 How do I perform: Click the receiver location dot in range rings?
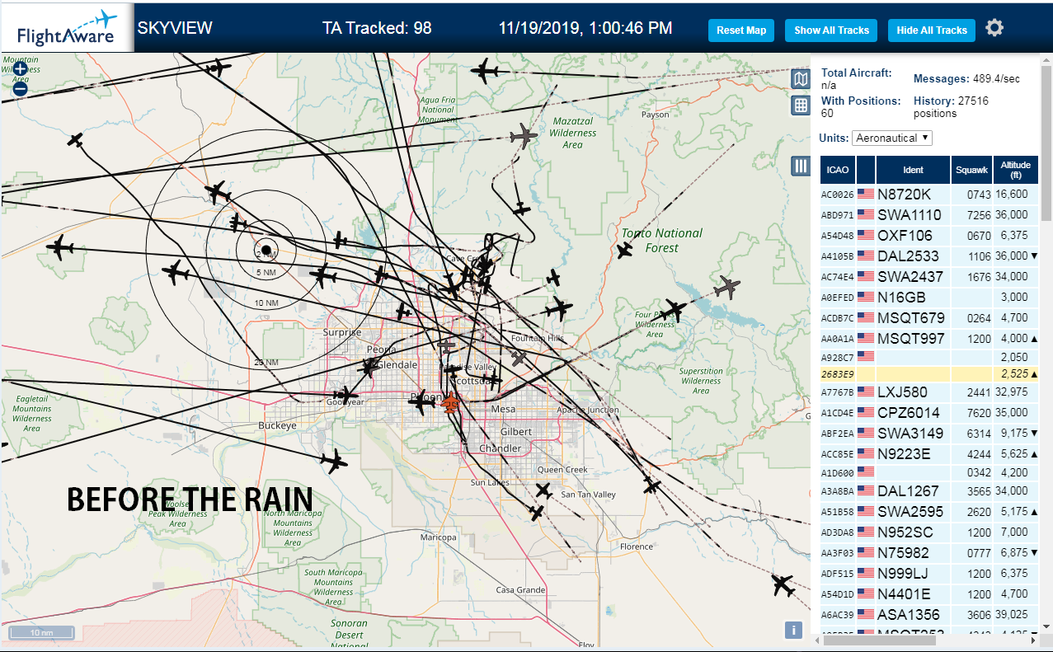click(266, 249)
